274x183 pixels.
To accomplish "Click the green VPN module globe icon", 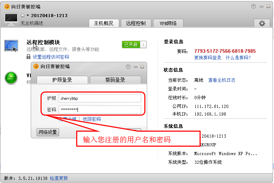I will 11,78.
